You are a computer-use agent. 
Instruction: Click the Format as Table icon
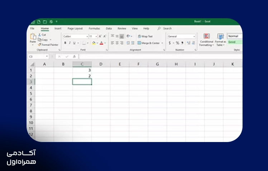coord(220,36)
